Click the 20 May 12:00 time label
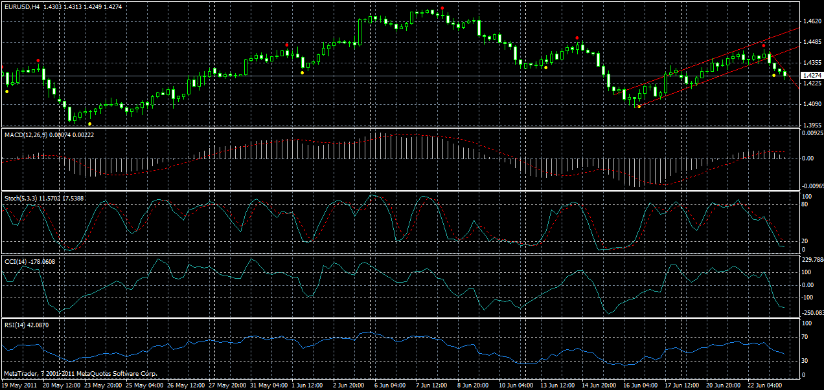 coord(61,385)
